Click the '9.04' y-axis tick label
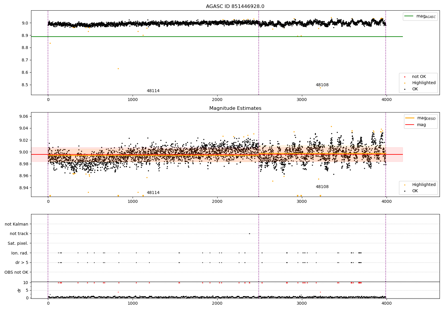This screenshot has width=444, height=310. [x=24, y=128]
